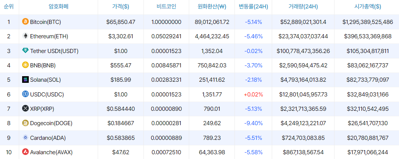Click the Tether USDt green logo icon

25,50
